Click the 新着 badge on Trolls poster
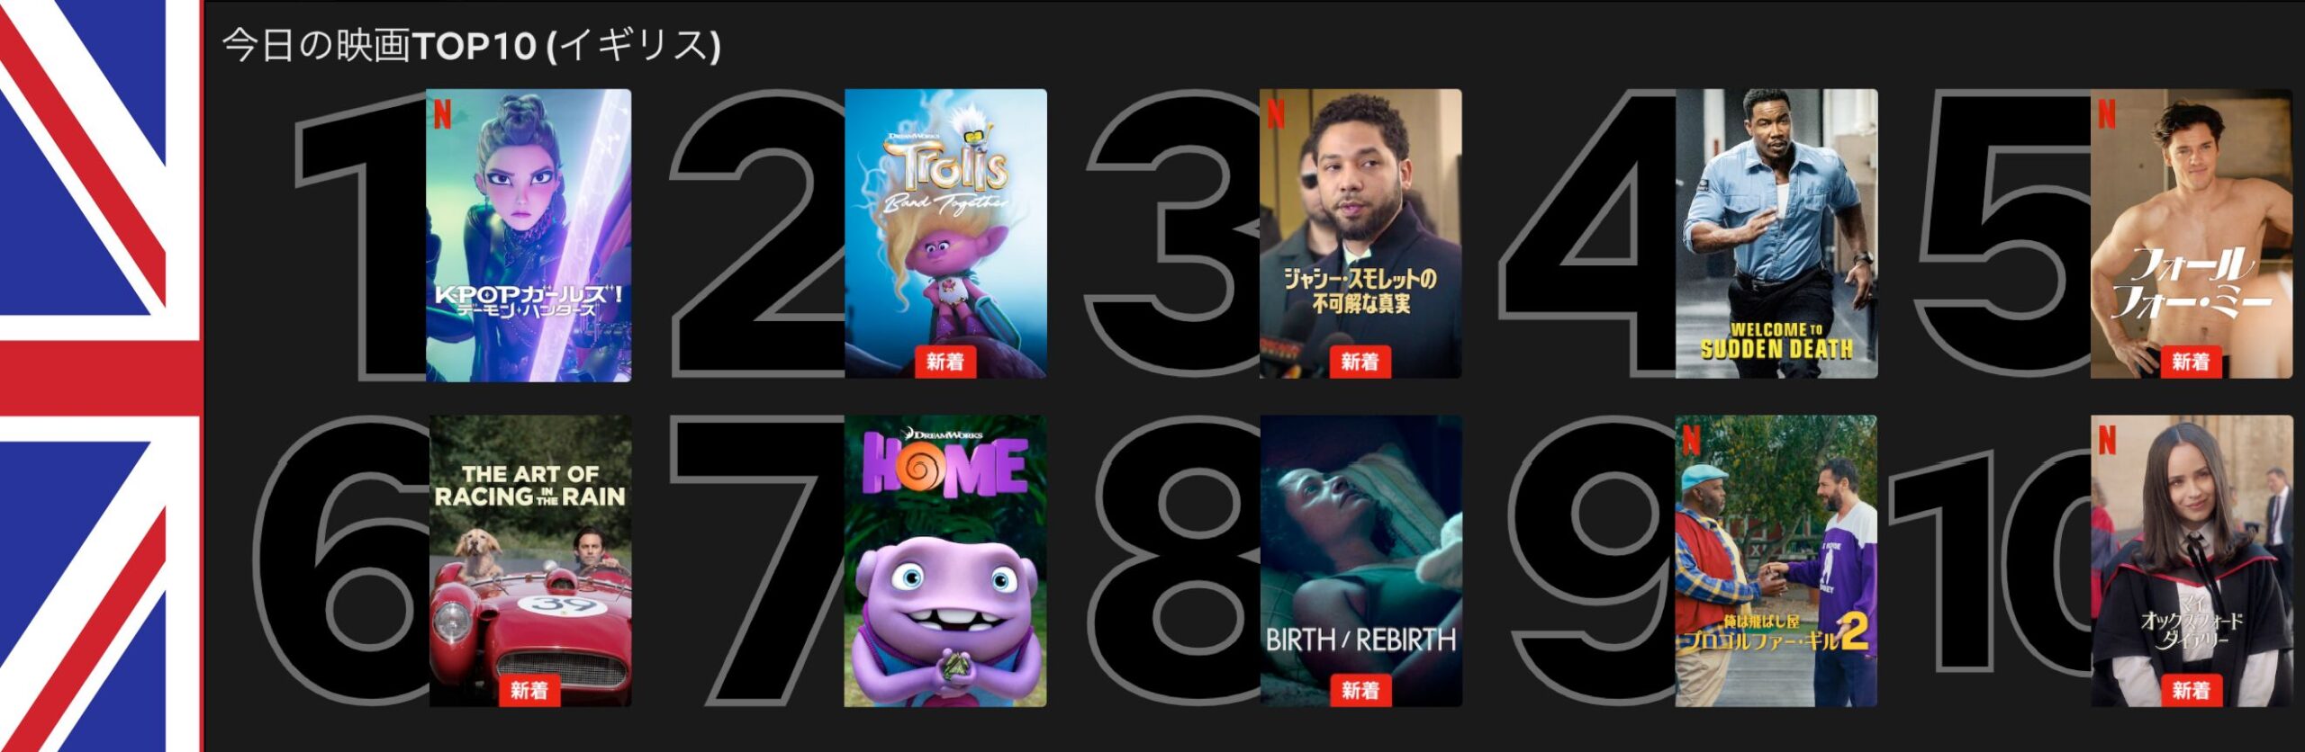 945,362
